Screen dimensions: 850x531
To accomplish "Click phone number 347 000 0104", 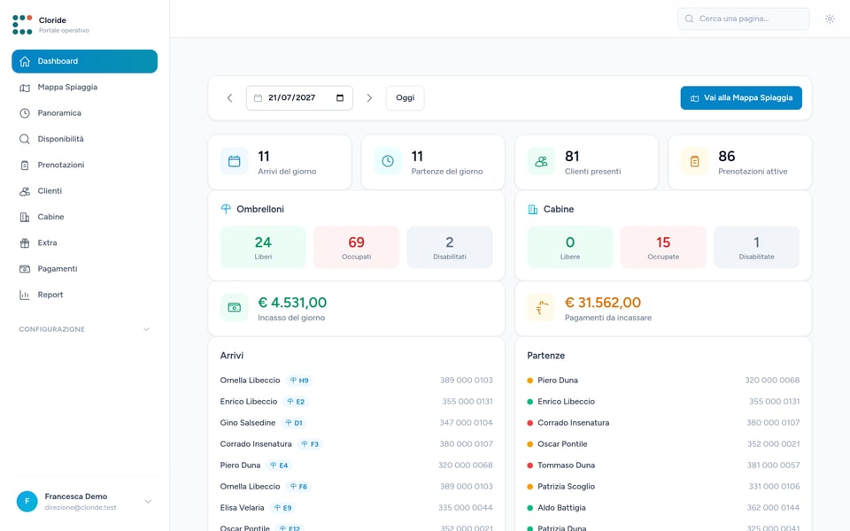I will 467,423.
